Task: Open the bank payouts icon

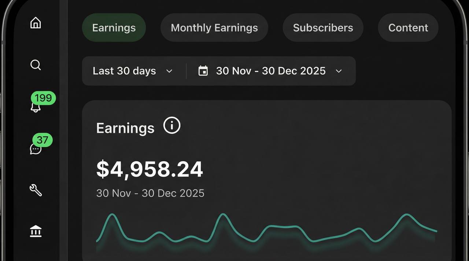Action: (x=36, y=231)
